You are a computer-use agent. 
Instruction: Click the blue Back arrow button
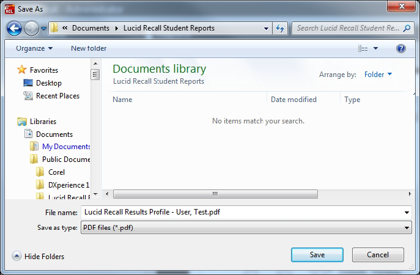(x=14, y=28)
